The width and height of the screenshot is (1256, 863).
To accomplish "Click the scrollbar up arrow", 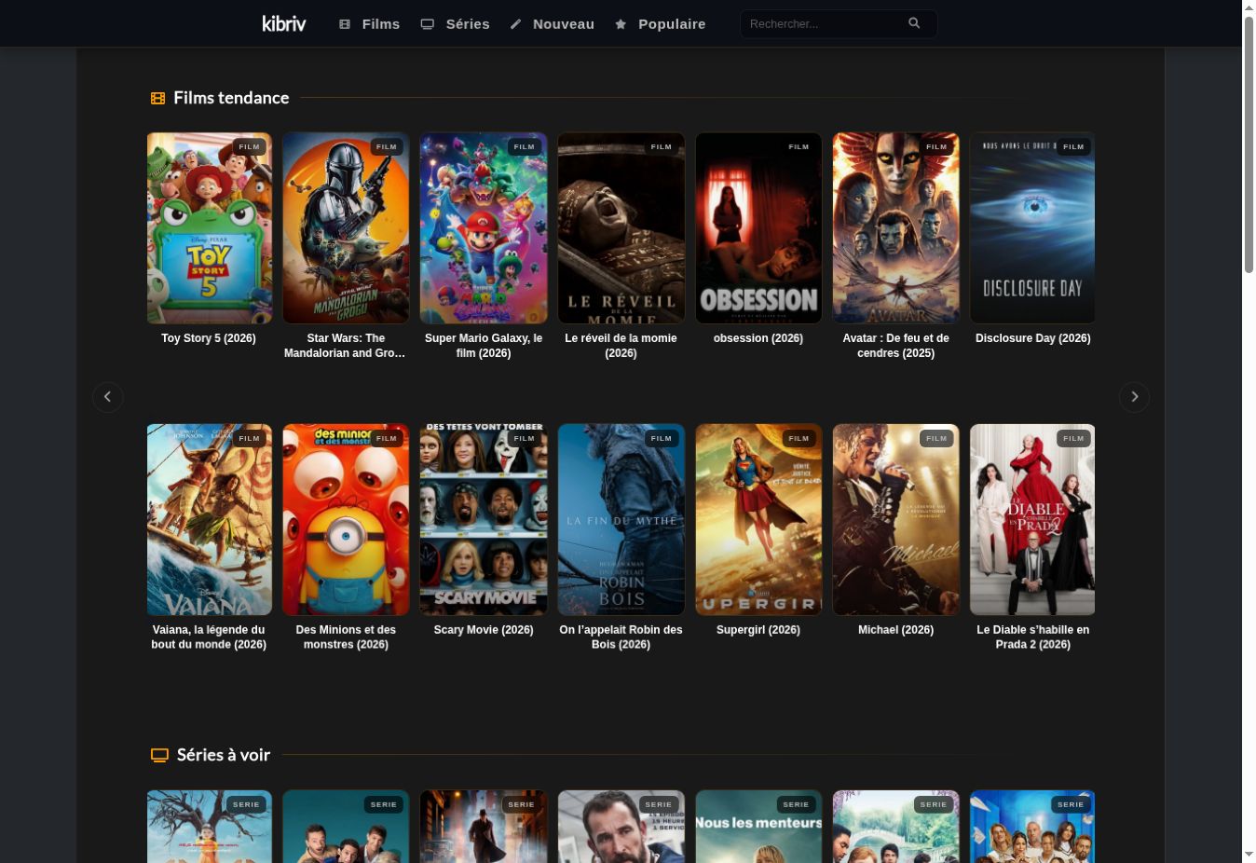I will pyautogui.click(x=1249, y=7).
